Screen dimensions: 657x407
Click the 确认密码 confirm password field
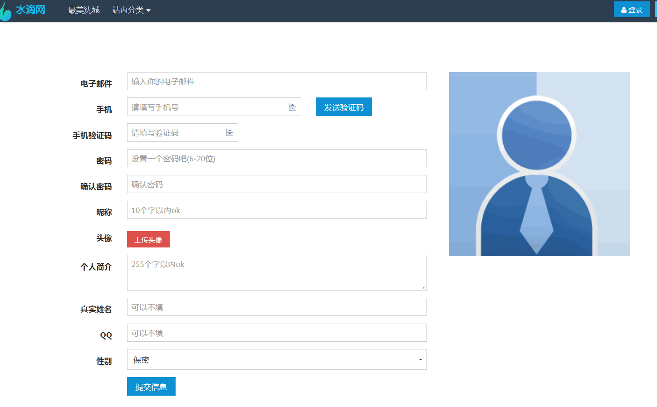pos(277,184)
